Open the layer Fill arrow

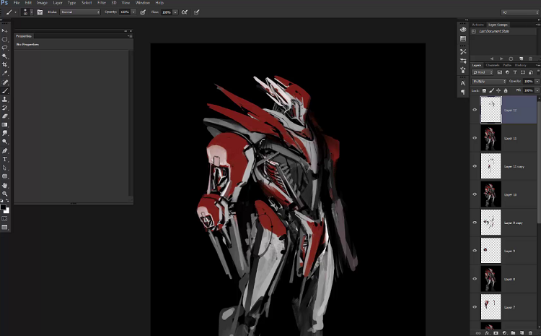click(537, 90)
